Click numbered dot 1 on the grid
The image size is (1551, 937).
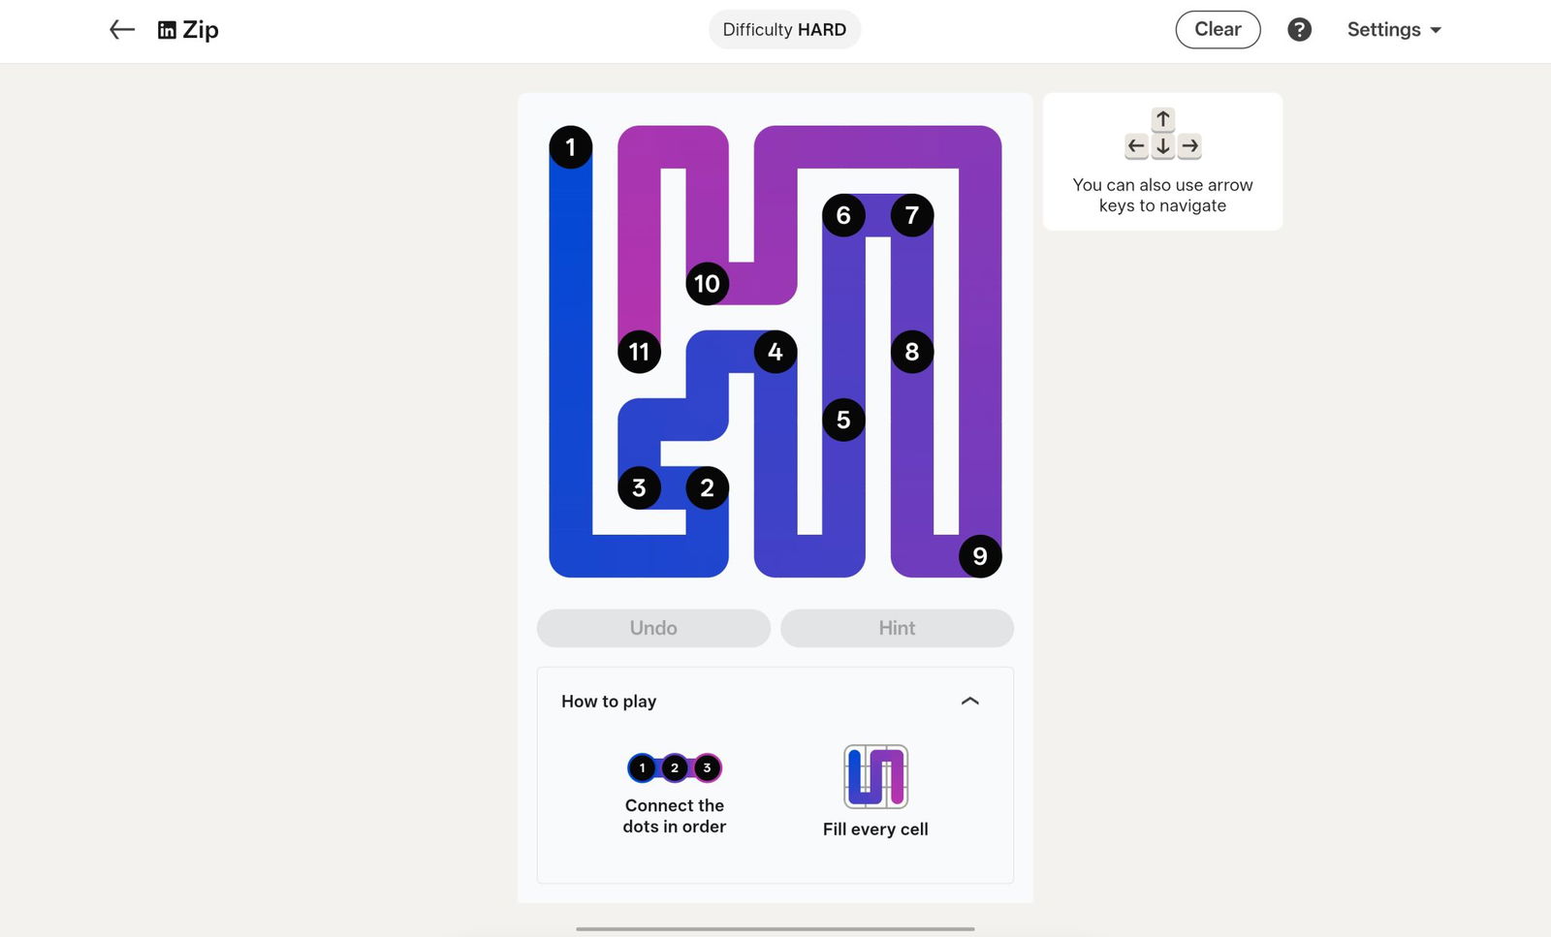click(x=571, y=147)
